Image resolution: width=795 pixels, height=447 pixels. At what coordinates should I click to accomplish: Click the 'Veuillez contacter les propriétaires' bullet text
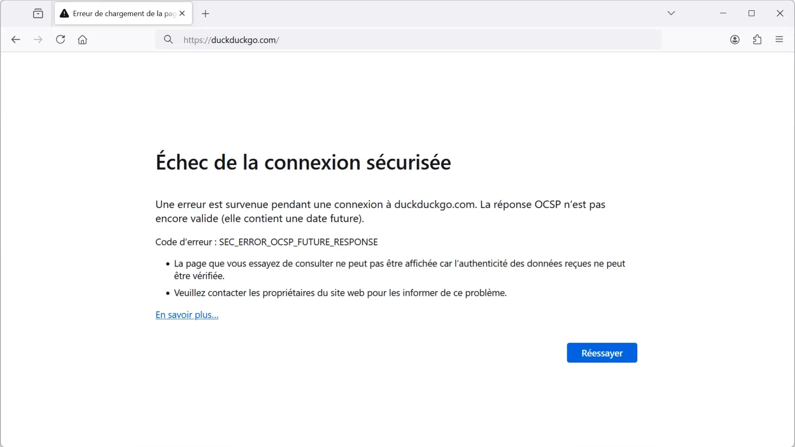point(340,293)
